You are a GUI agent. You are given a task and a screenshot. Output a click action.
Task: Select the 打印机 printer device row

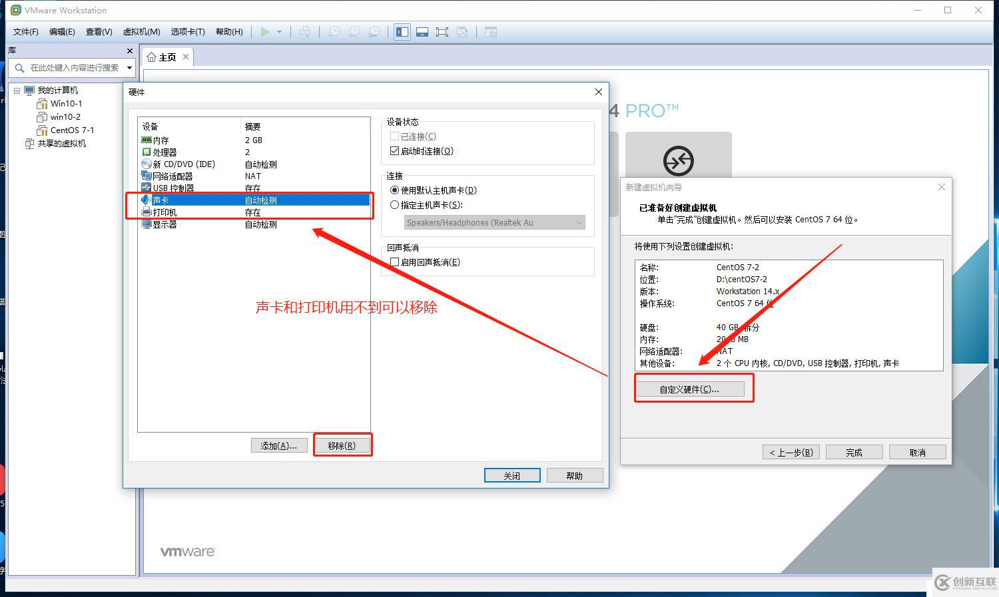[x=254, y=212]
